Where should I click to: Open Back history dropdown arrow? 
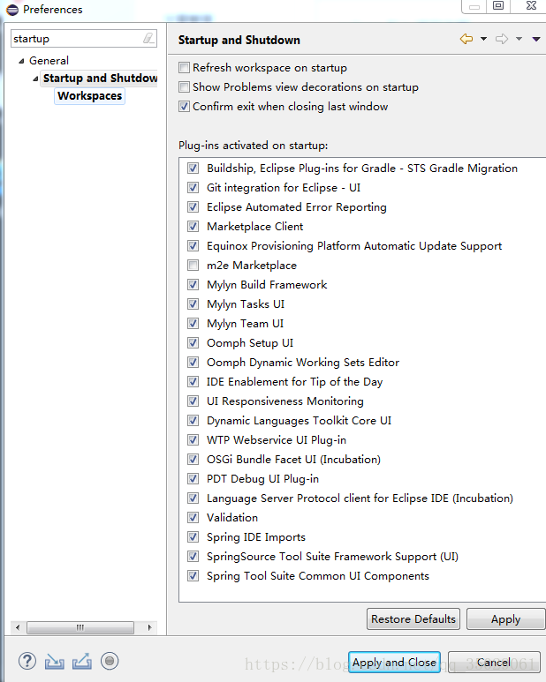(484, 39)
